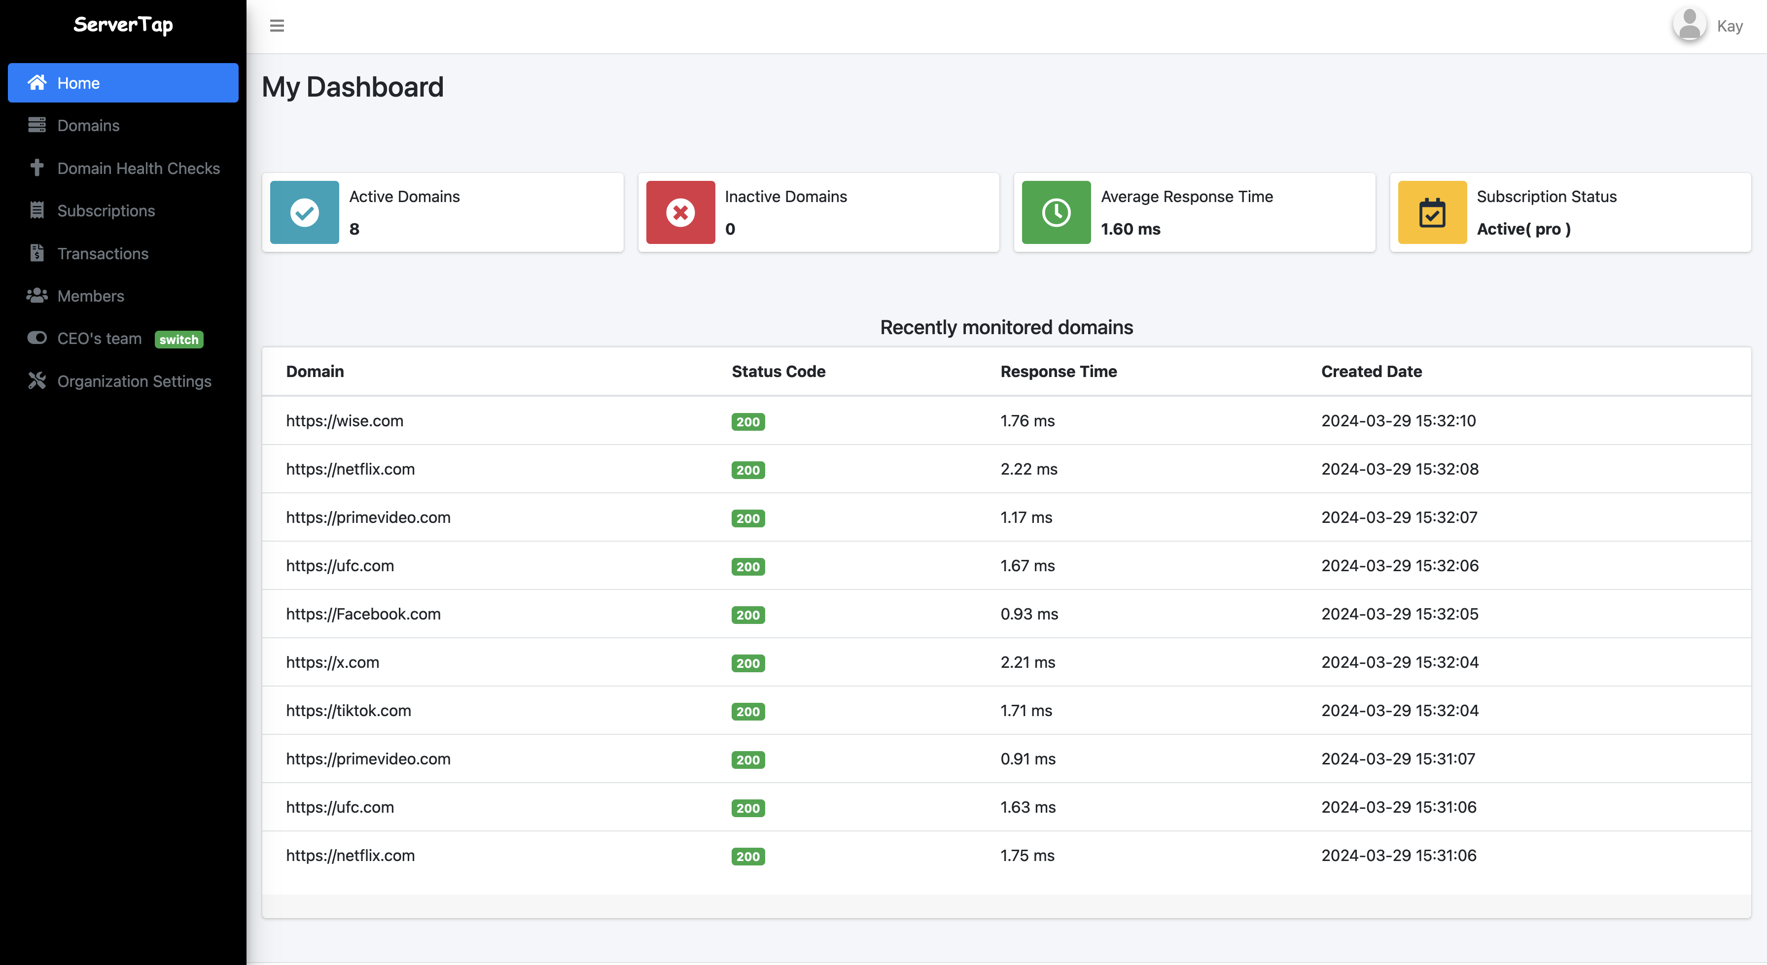This screenshot has height=965, width=1767.
Task: Click the Domain Health Checks cross icon
Action: [x=37, y=168]
